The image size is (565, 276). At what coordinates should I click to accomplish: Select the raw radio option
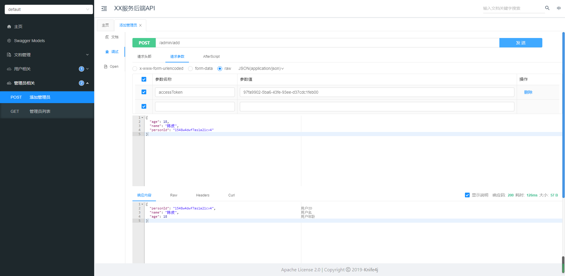[x=220, y=69]
